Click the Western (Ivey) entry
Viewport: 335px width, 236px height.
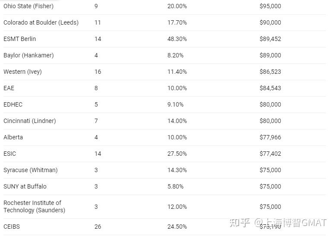(22, 72)
